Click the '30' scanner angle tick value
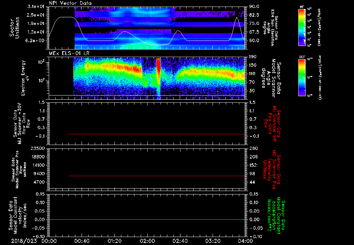 pyautogui.click(x=252, y=91)
